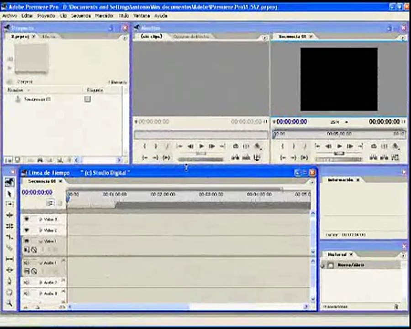Image resolution: width=411 pixels, height=329 pixels.
Task: Expand the Audio 2 track
Action: 41,282
